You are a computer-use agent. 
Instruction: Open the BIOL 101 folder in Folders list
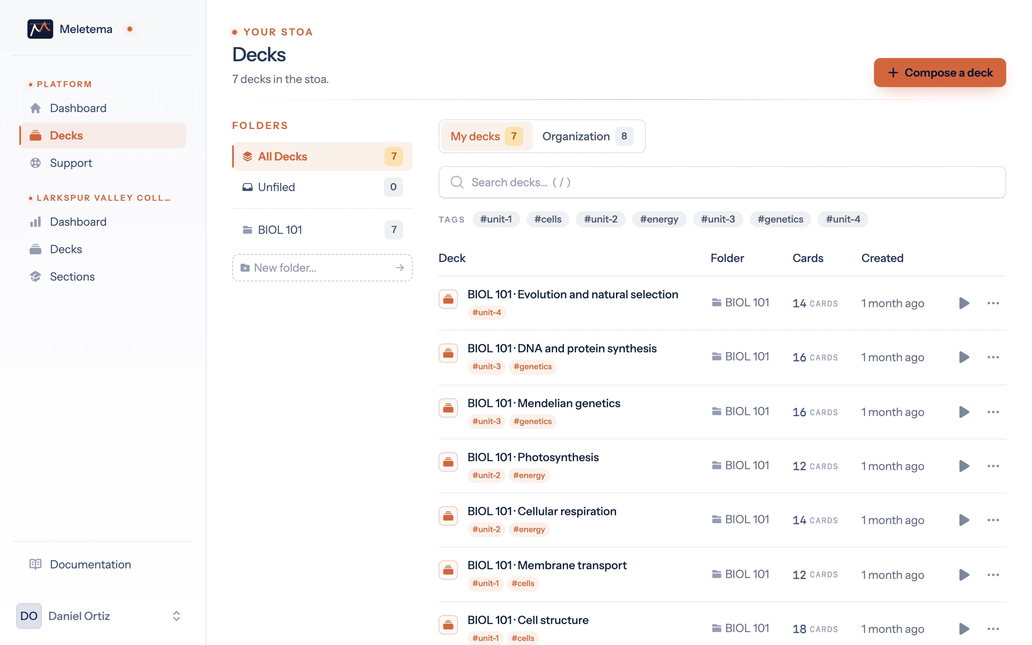pyautogui.click(x=322, y=230)
